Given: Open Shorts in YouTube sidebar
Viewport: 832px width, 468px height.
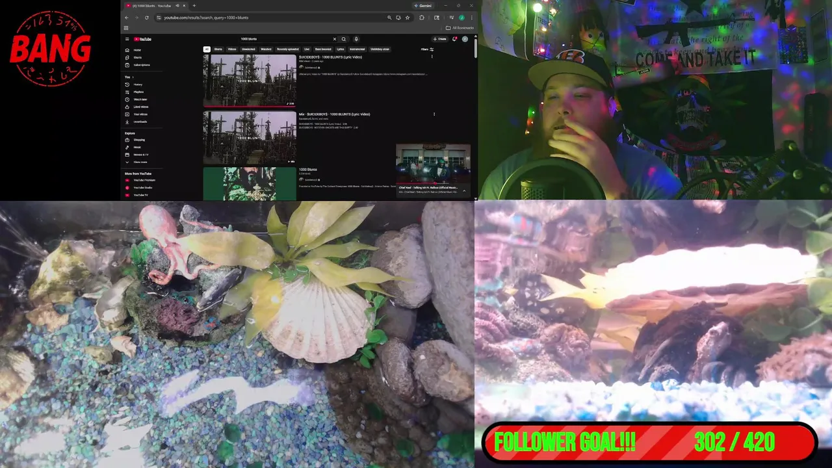Looking at the screenshot, I should coord(137,57).
